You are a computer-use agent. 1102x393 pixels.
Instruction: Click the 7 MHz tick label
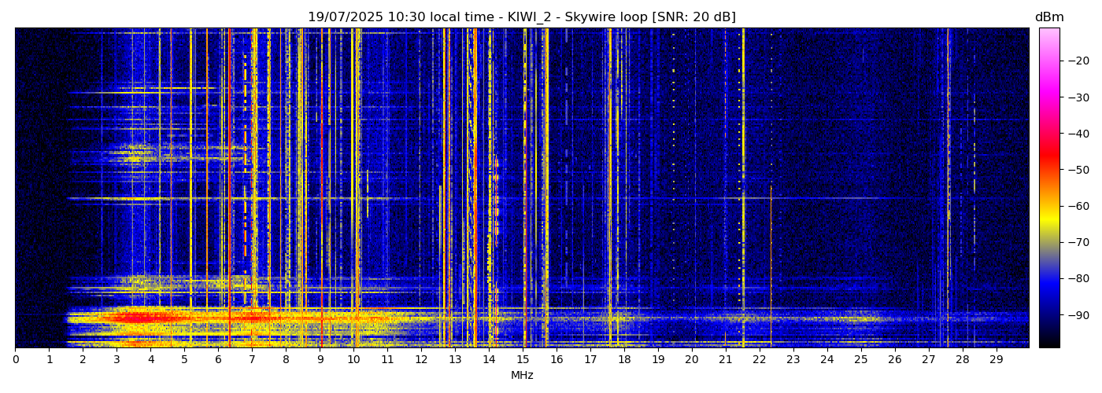(252, 360)
